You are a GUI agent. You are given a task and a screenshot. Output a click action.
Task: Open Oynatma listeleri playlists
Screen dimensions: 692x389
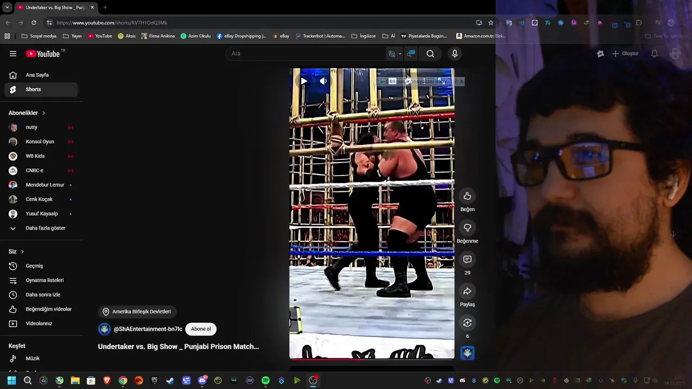(41, 280)
